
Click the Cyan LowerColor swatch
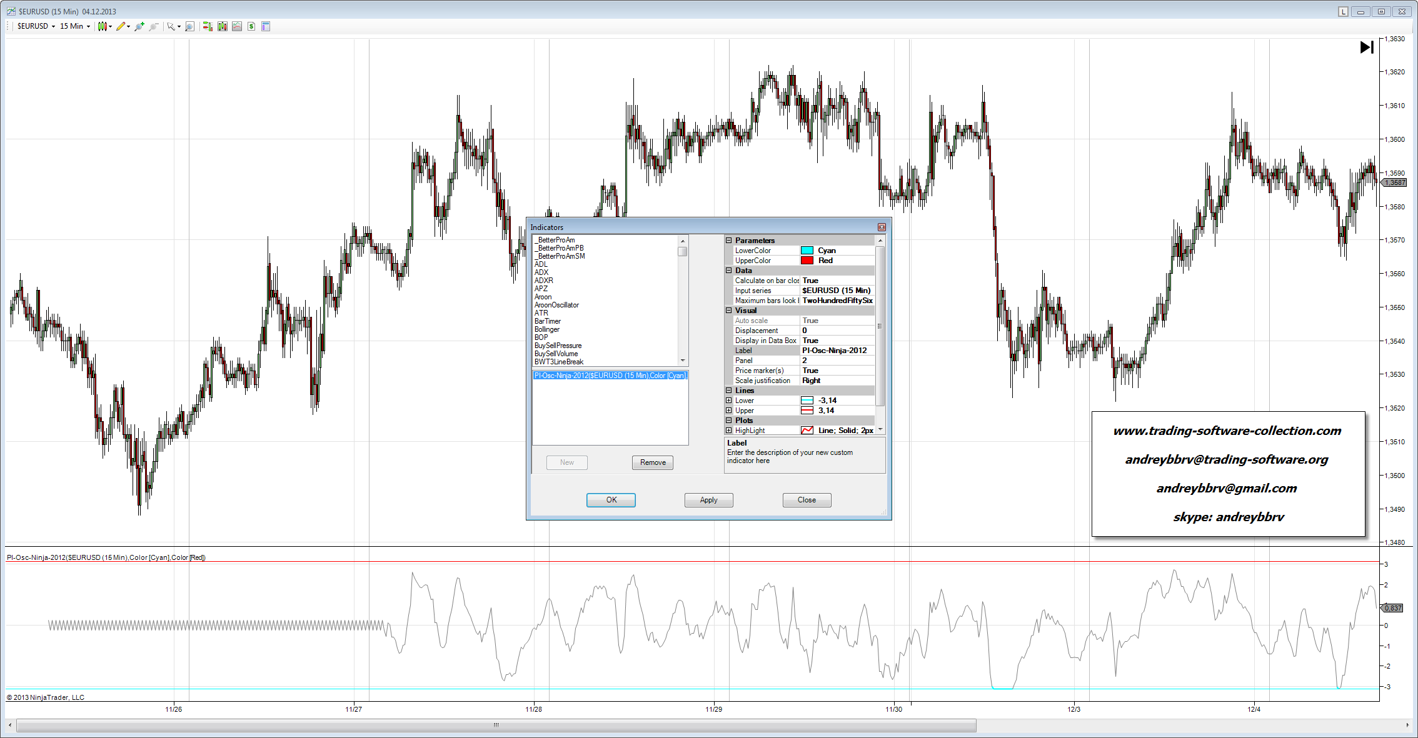[x=807, y=251]
